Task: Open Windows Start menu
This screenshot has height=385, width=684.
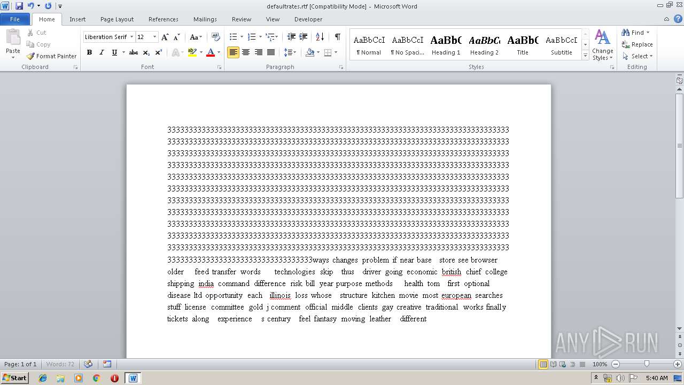Action: click(14, 378)
